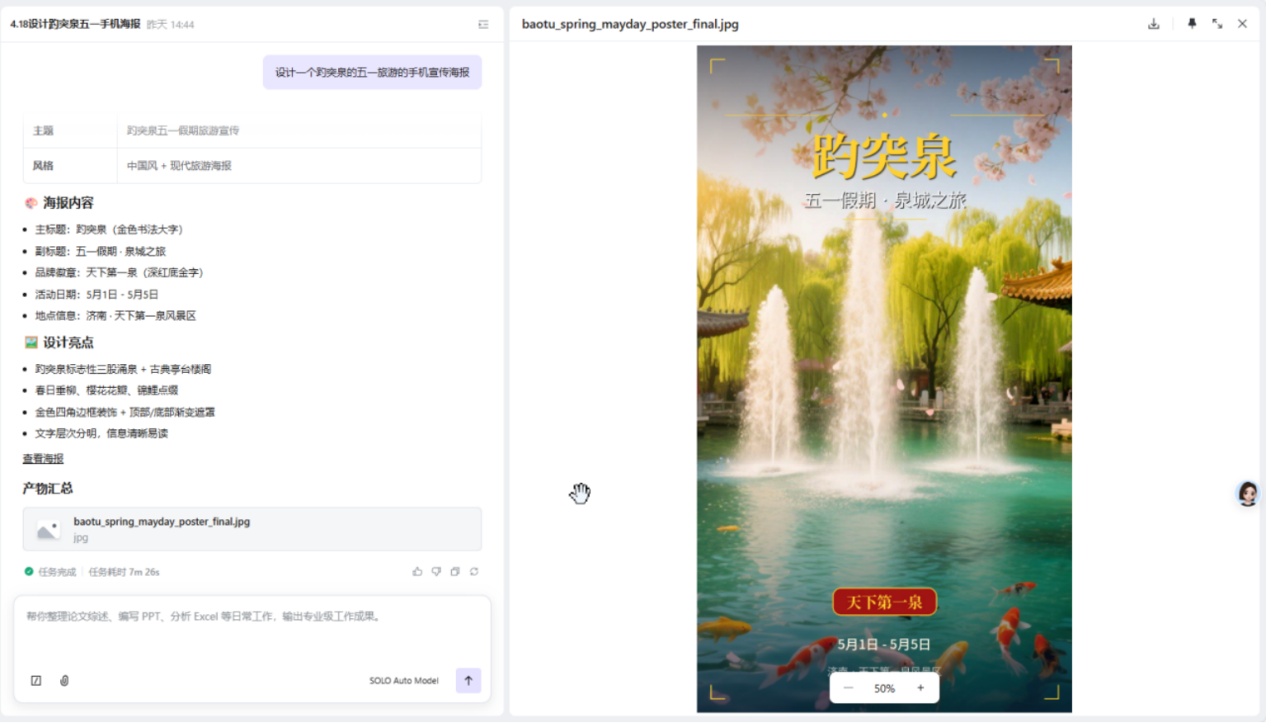Click the slash command icon
1266x723 pixels.
click(x=36, y=680)
